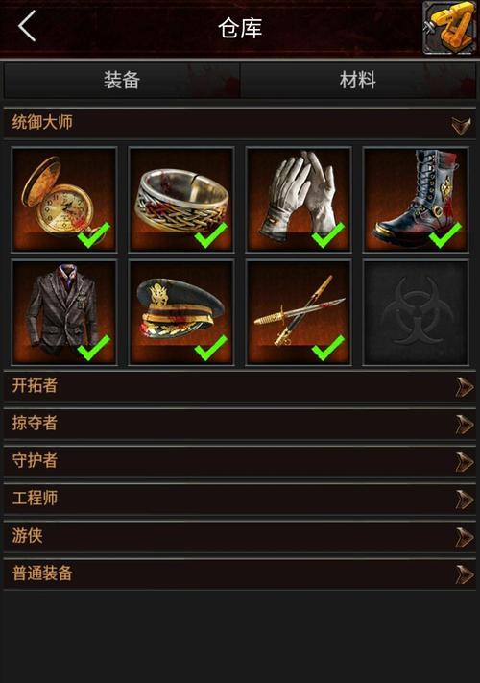Select the gray suit jacket item
Screen dimensions: 480x683
pos(64,312)
